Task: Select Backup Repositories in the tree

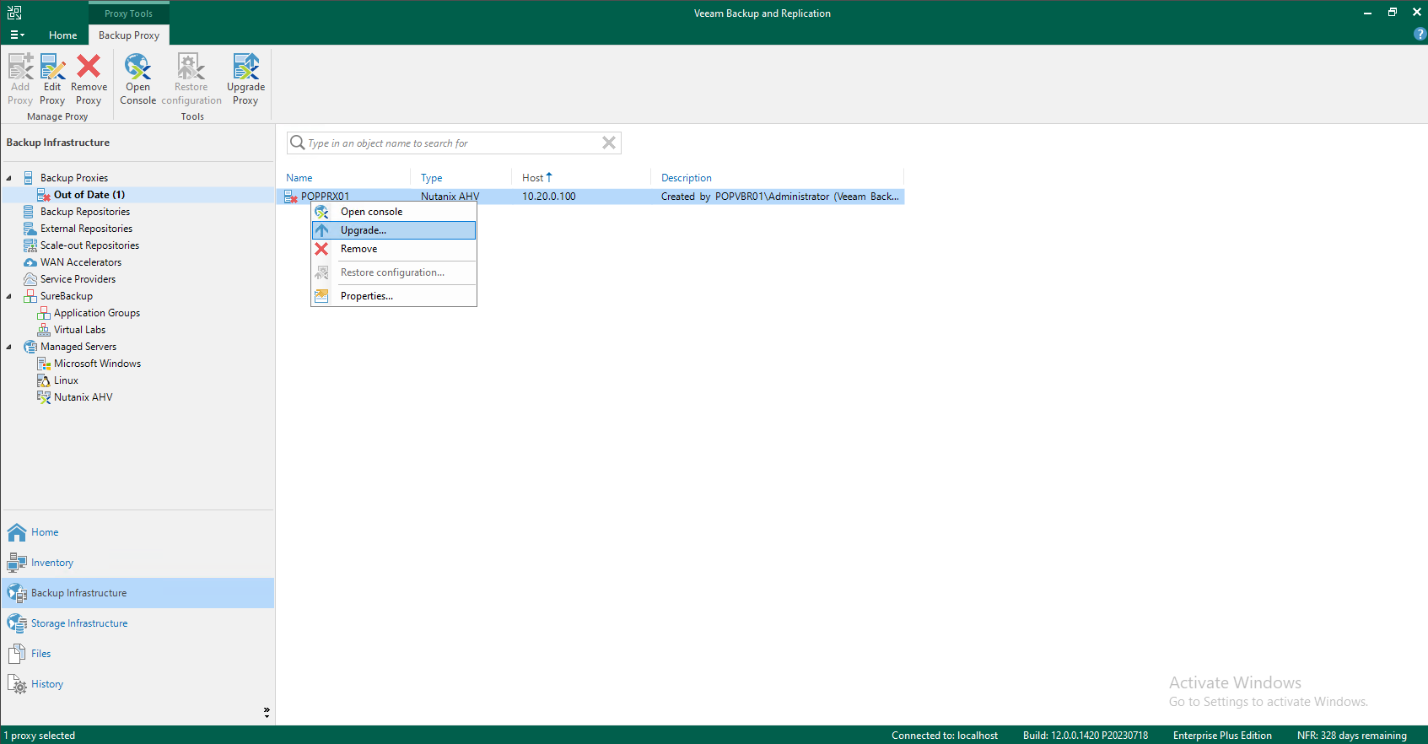Action: click(85, 212)
